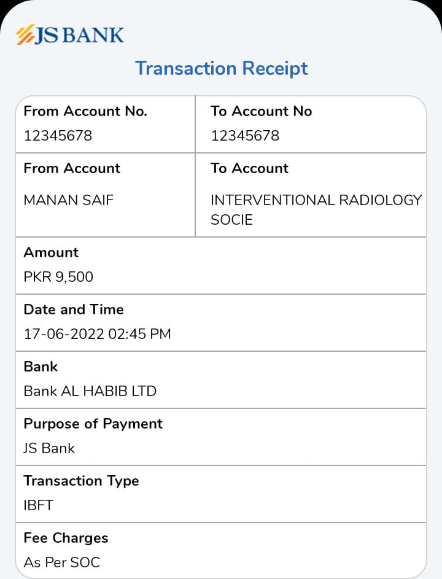Select the sender name MANAN SAIF
The image size is (442, 579).
point(68,200)
